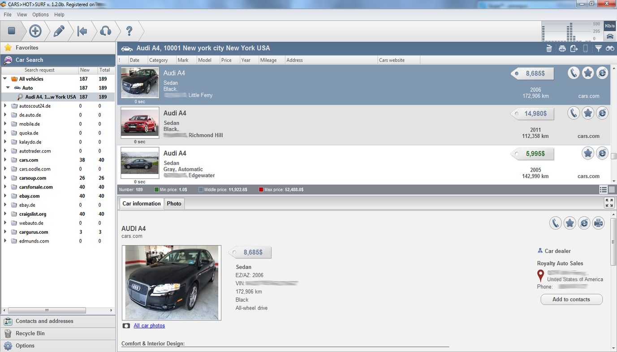Image resolution: width=617 pixels, height=352 pixels.
Task: Click the mobile phone icon in results header
Action: coord(585,48)
